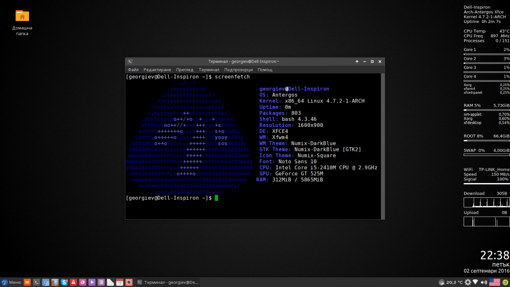Viewport: 510px width, 287px height.
Task: Click the green logout session icon
Action: 505,282
